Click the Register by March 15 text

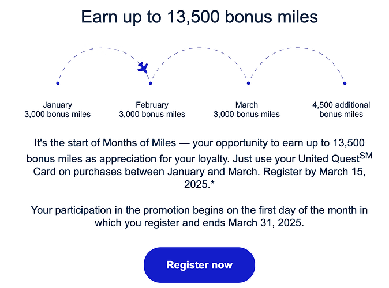(x=315, y=172)
